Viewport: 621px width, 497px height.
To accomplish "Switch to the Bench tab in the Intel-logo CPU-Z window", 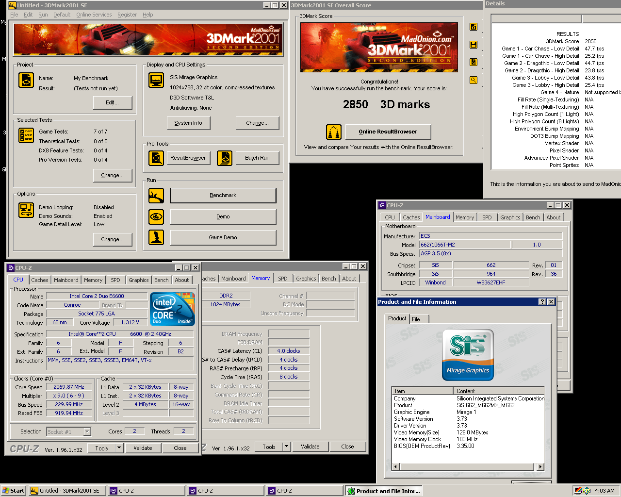I will point(162,280).
